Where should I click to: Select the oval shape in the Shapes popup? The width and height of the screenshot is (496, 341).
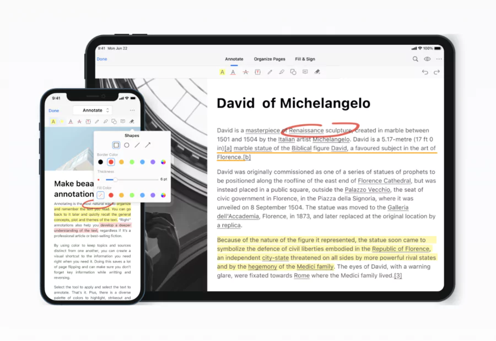(x=127, y=145)
